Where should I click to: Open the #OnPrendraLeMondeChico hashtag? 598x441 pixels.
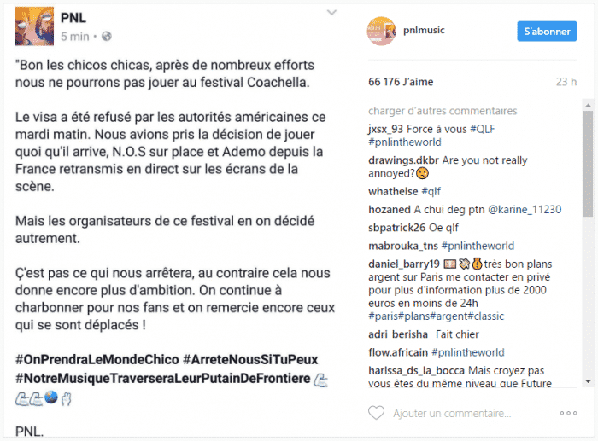coord(97,359)
